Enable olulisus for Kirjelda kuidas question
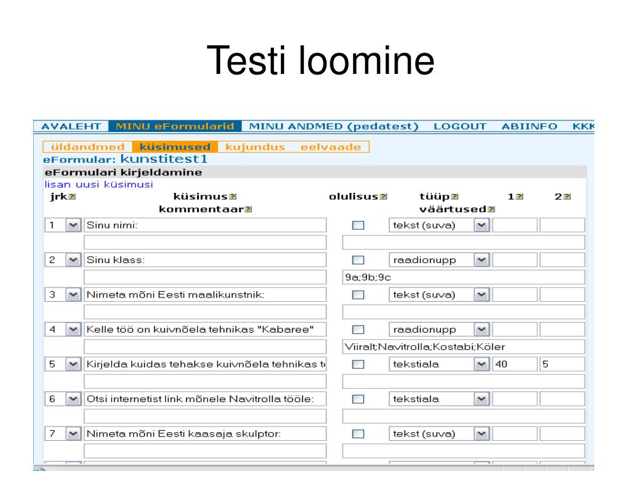Screen dimensions: 642x481 358,365
